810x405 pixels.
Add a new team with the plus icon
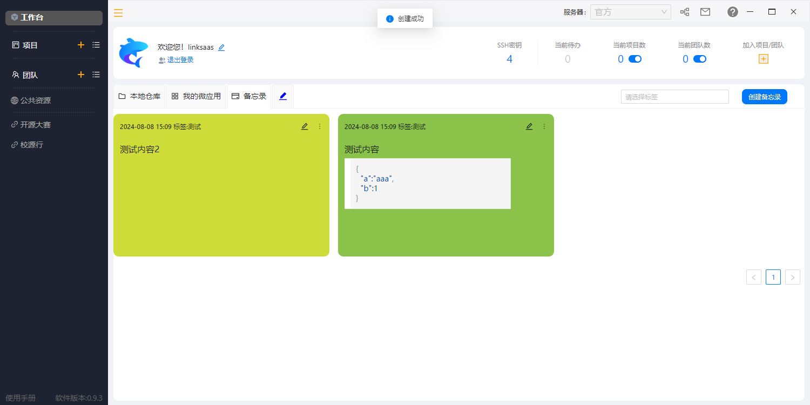coord(81,75)
